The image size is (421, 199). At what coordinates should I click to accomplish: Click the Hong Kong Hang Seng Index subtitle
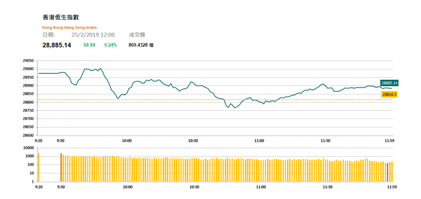pyautogui.click(x=69, y=27)
